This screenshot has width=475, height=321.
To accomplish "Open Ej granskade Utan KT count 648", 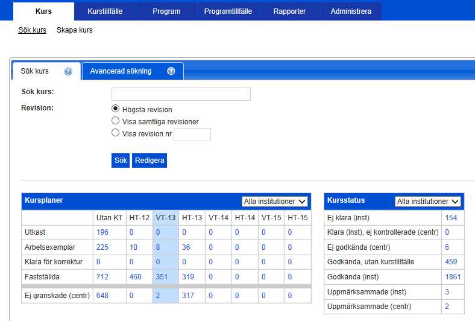I will point(102,295).
